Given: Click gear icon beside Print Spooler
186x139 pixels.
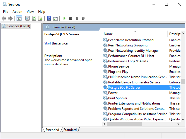Looking at the screenshot, I should pyautogui.click(x=105, y=98).
